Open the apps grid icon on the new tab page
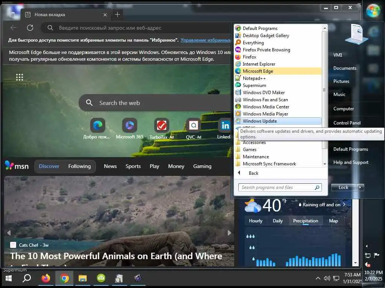Screen dimensions: 385x288 pos(20,77)
